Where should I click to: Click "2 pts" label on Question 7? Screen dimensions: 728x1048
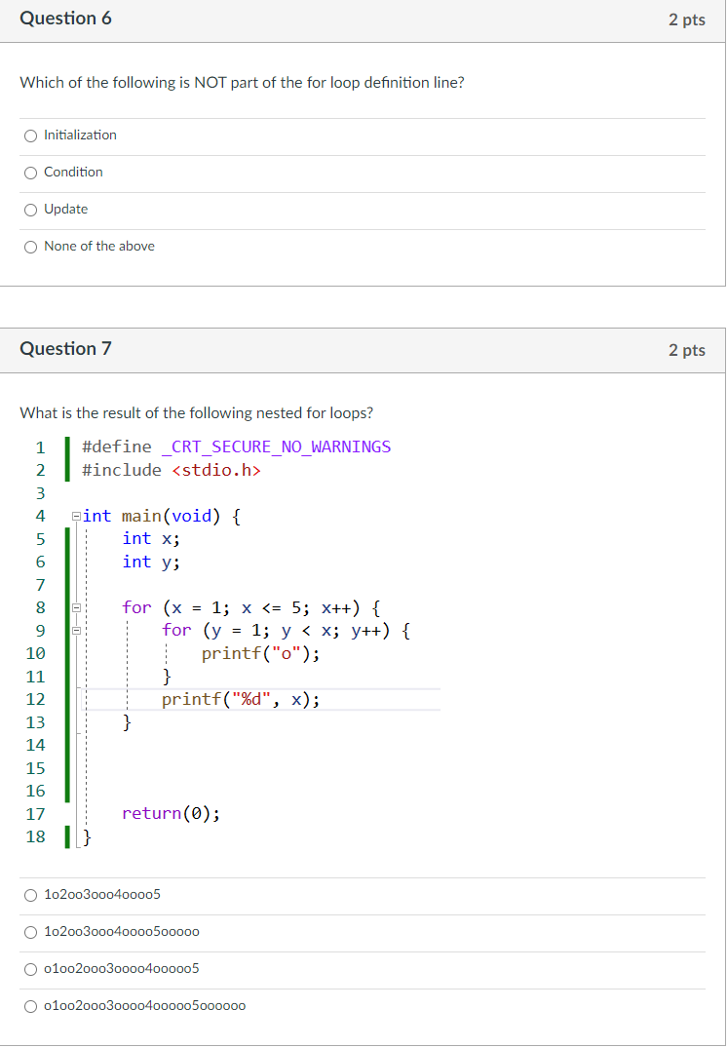pos(687,348)
